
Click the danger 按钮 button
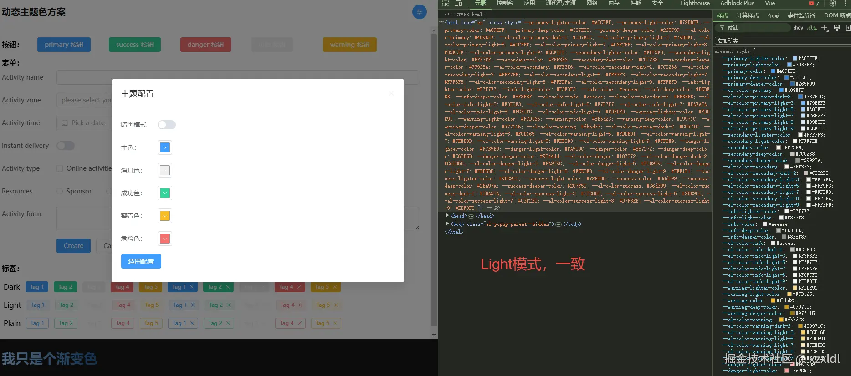pyautogui.click(x=205, y=45)
